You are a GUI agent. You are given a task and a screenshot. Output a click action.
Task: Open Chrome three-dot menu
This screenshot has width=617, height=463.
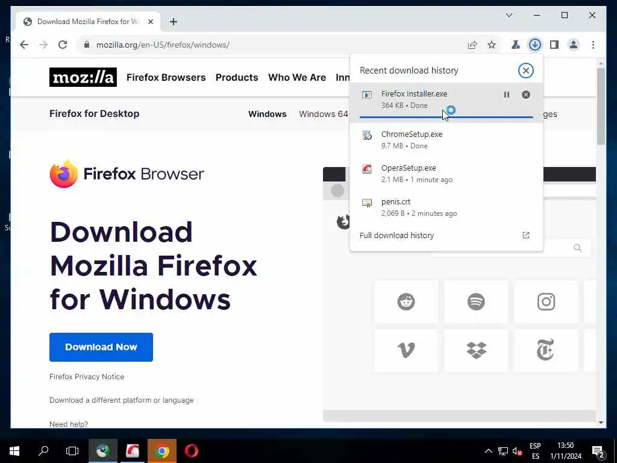(593, 45)
